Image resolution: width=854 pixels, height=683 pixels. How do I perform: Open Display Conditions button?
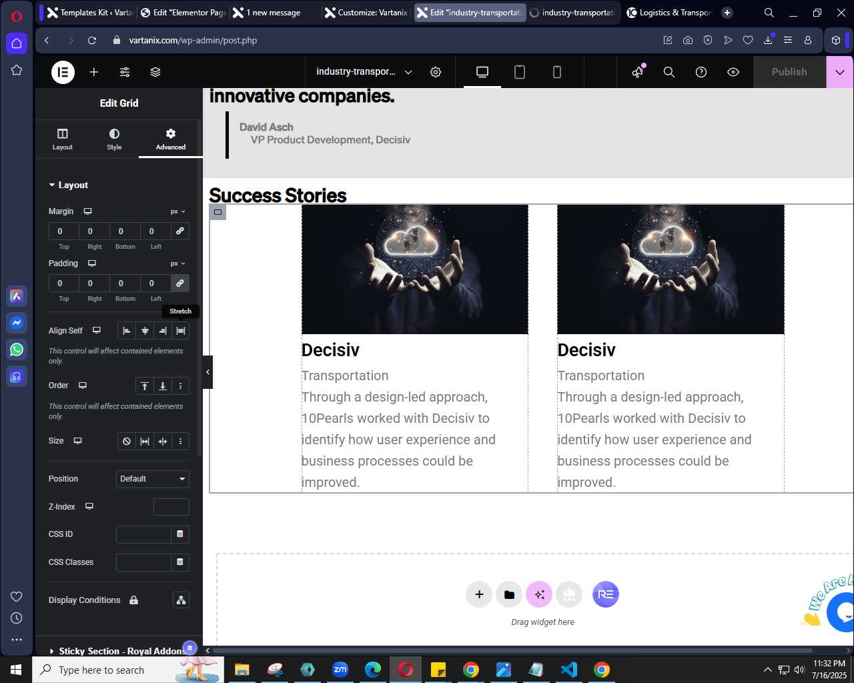(181, 600)
